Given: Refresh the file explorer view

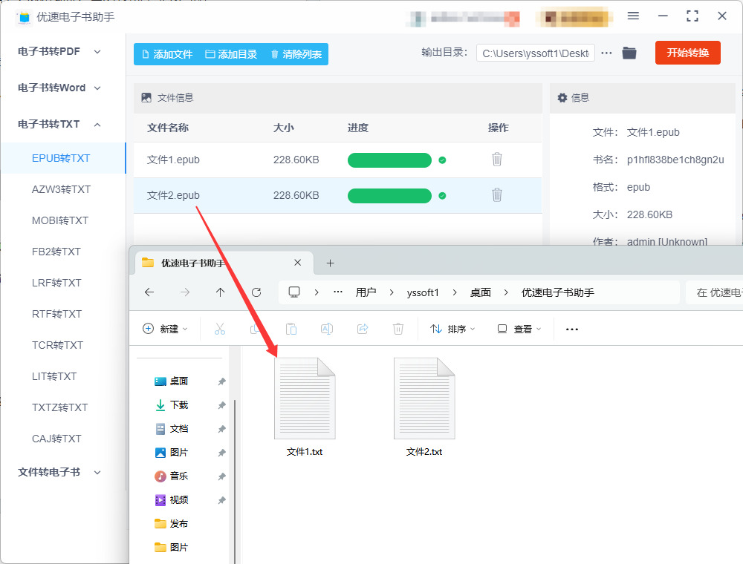Looking at the screenshot, I should (256, 292).
